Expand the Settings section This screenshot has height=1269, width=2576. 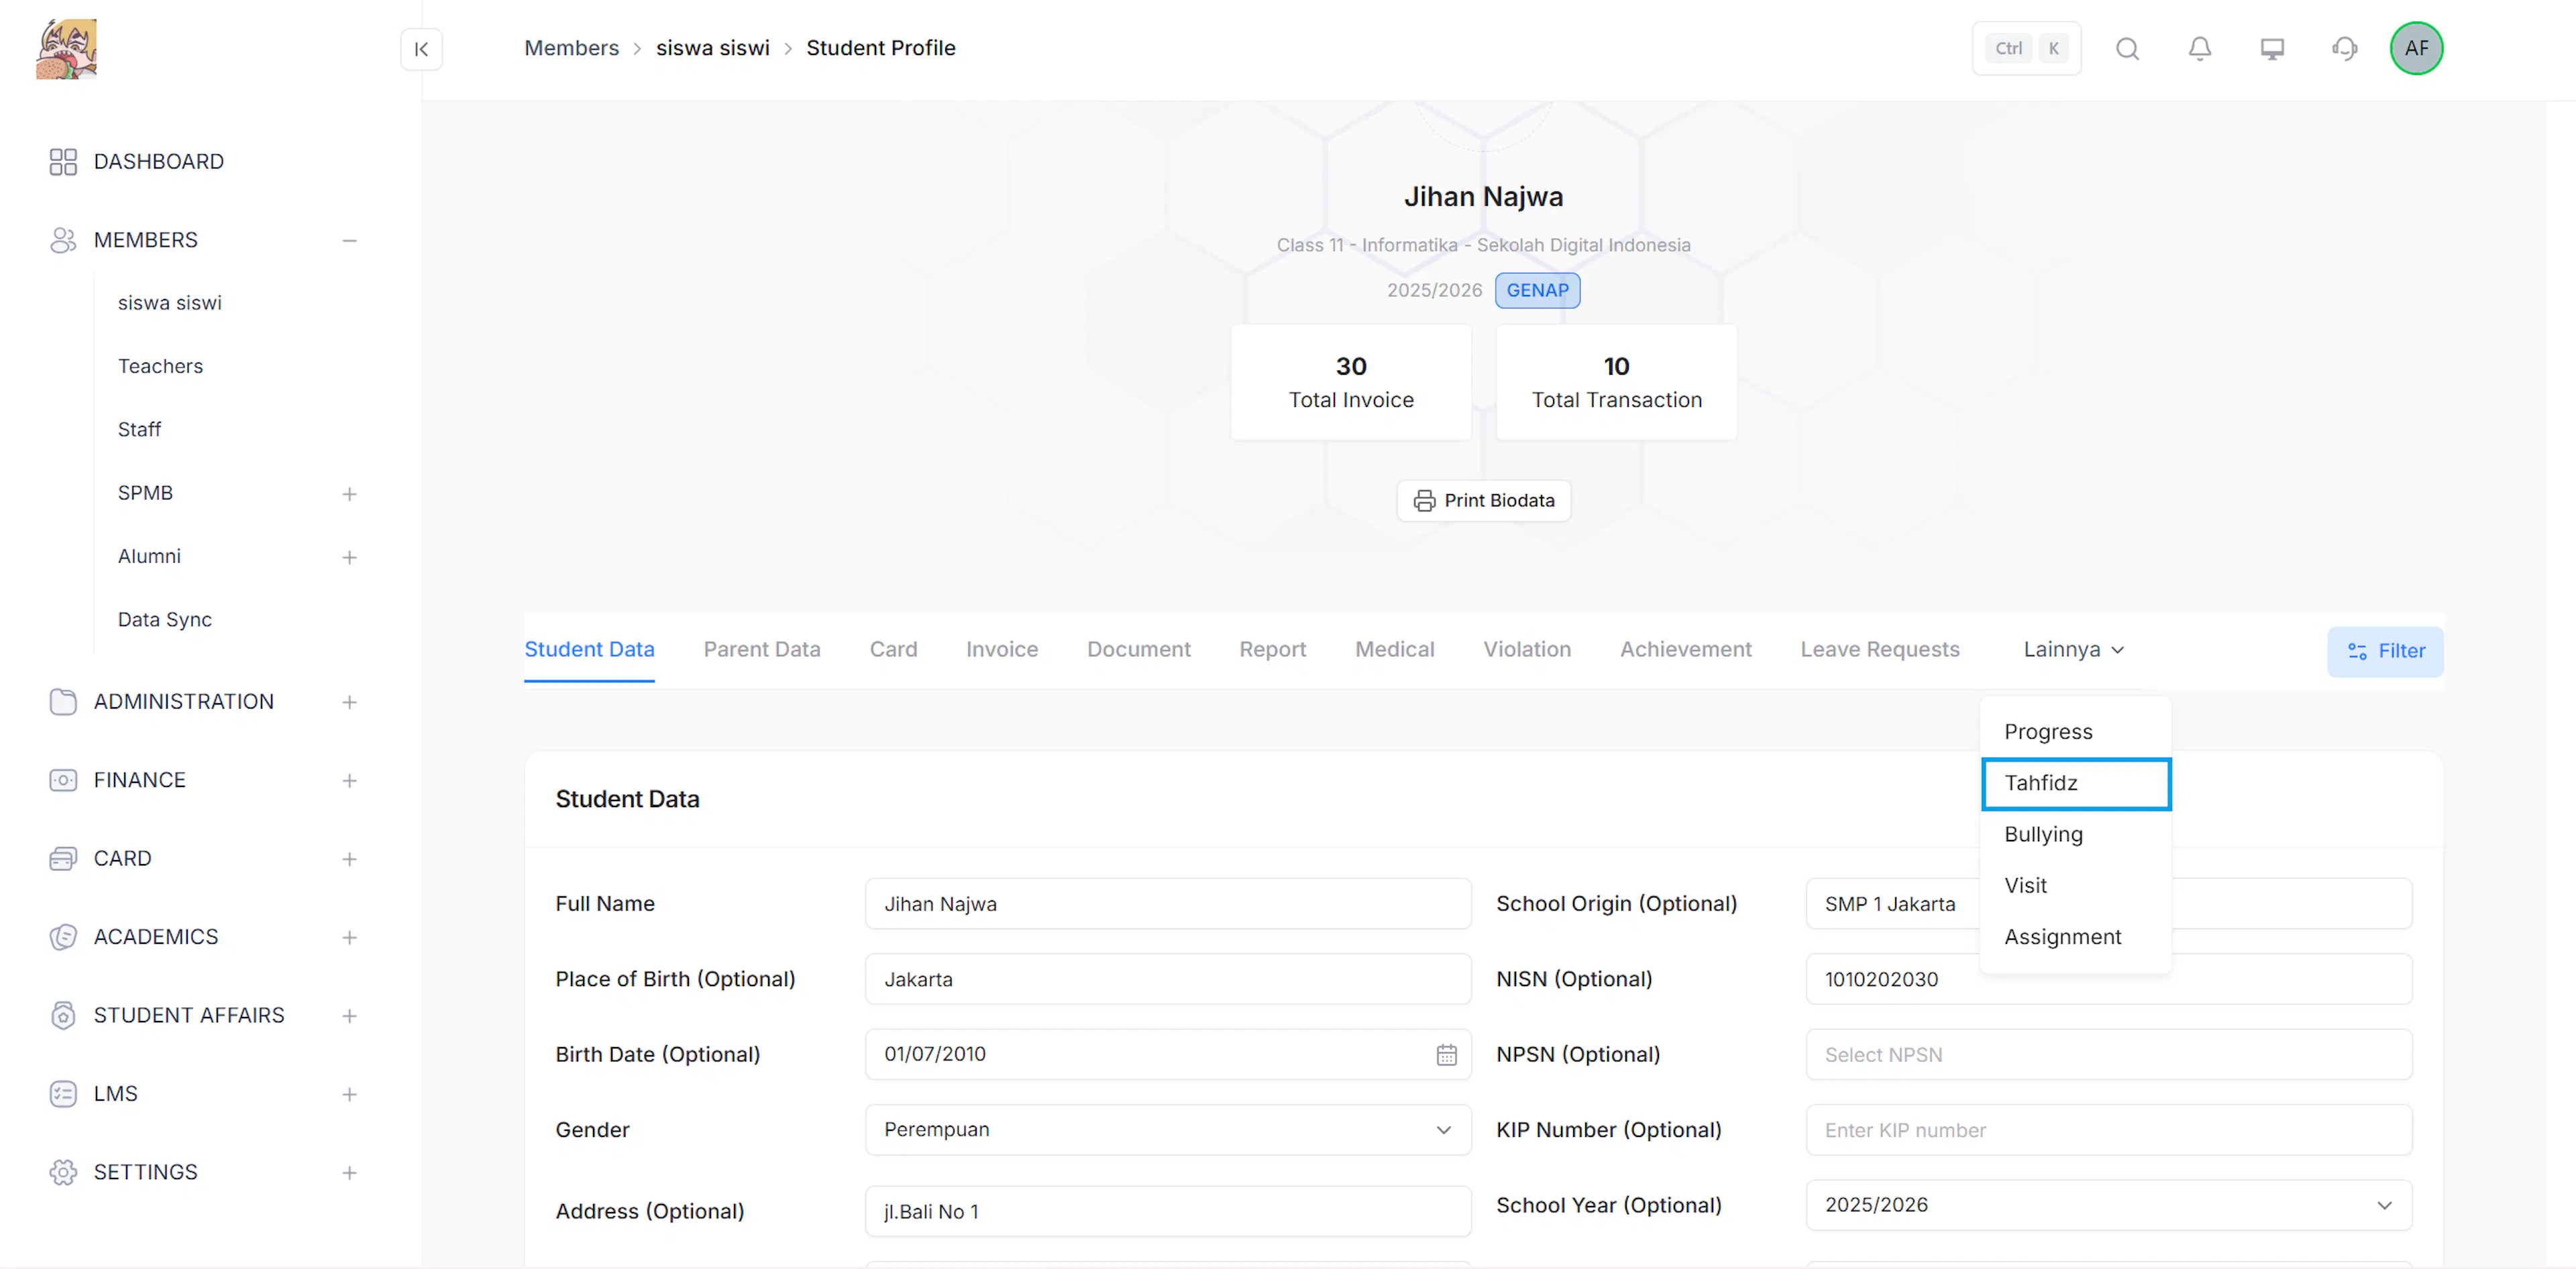click(349, 1173)
